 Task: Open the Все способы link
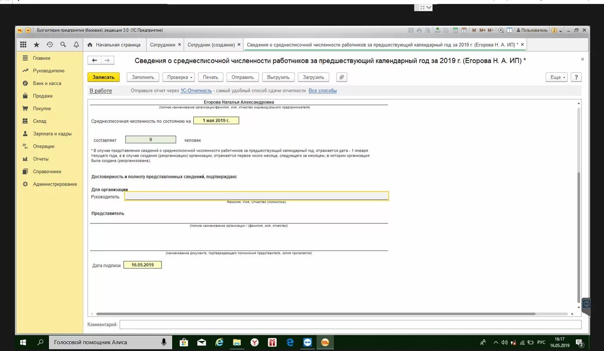click(323, 91)
